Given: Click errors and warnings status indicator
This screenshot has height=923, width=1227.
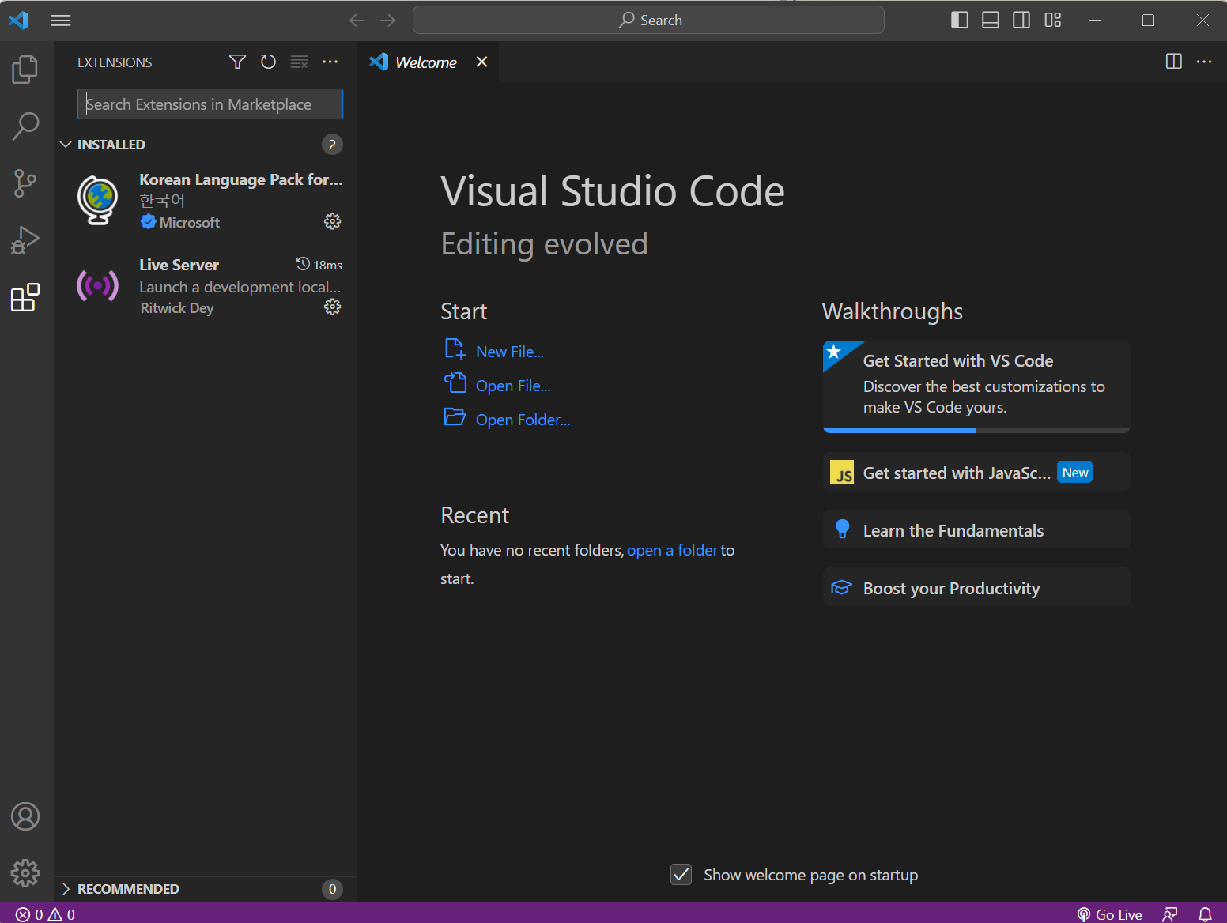Looking at the screenshot, I should click(45, 914).
